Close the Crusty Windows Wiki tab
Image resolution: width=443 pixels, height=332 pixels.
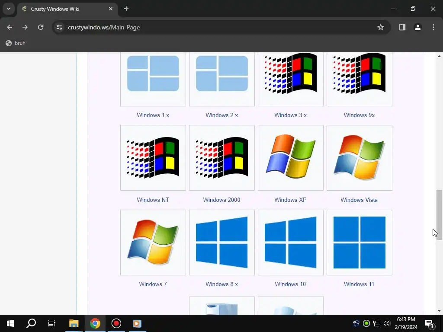click(111, 9)
